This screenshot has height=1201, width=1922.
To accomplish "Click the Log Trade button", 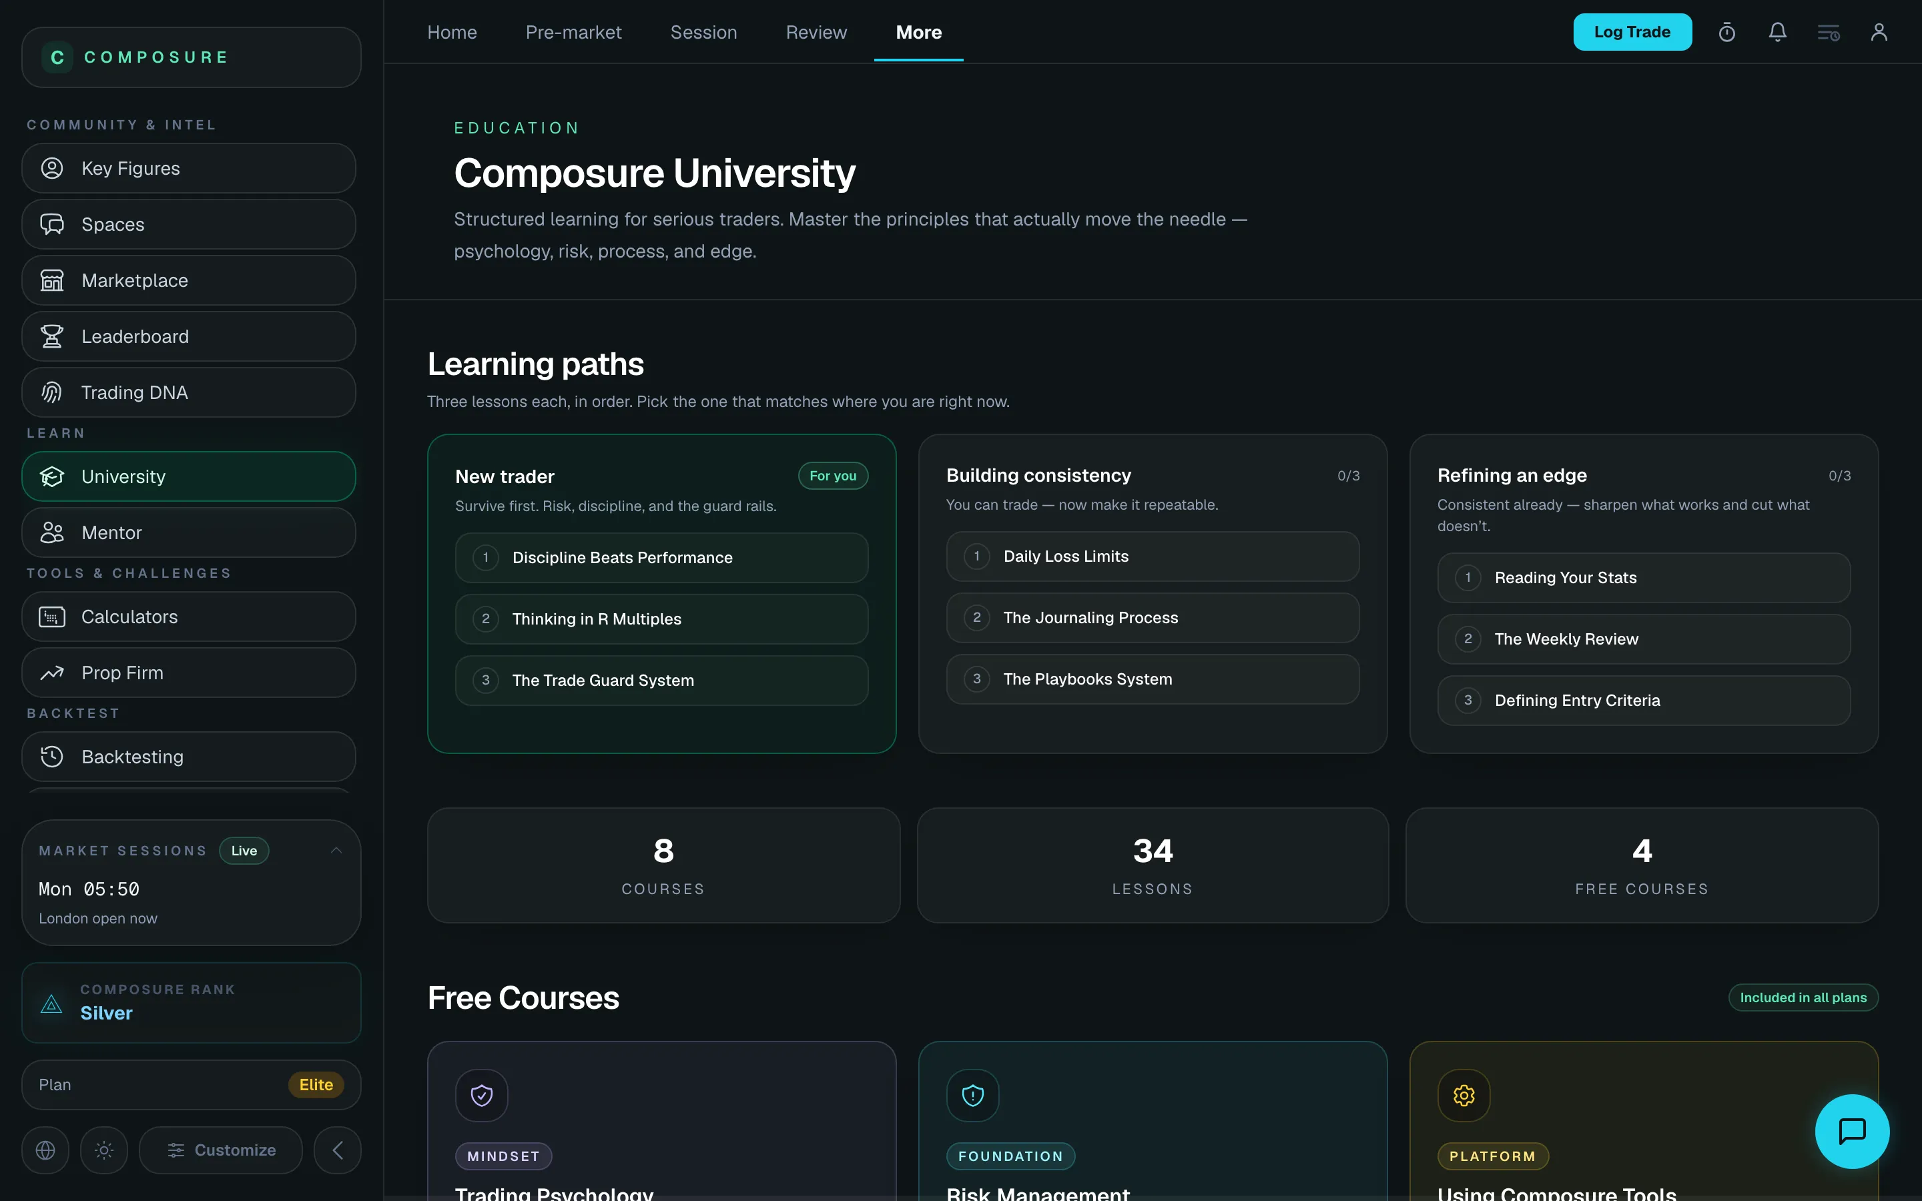I will [1632, 33].
